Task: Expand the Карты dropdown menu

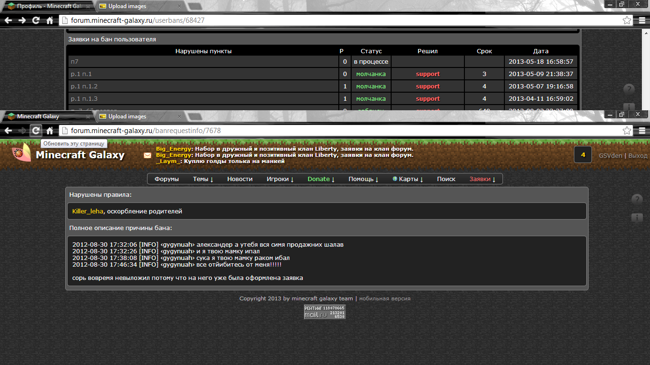Action: (x=408, y=179)
